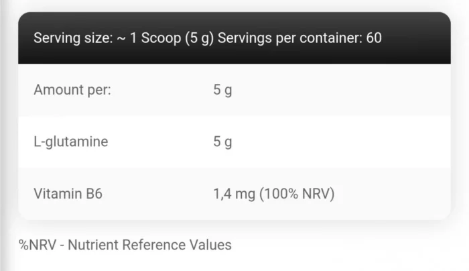The width and height of the screenshot is (469, 271).
Task: Click "Servings" before "per container"
Action: pos(244,38)
